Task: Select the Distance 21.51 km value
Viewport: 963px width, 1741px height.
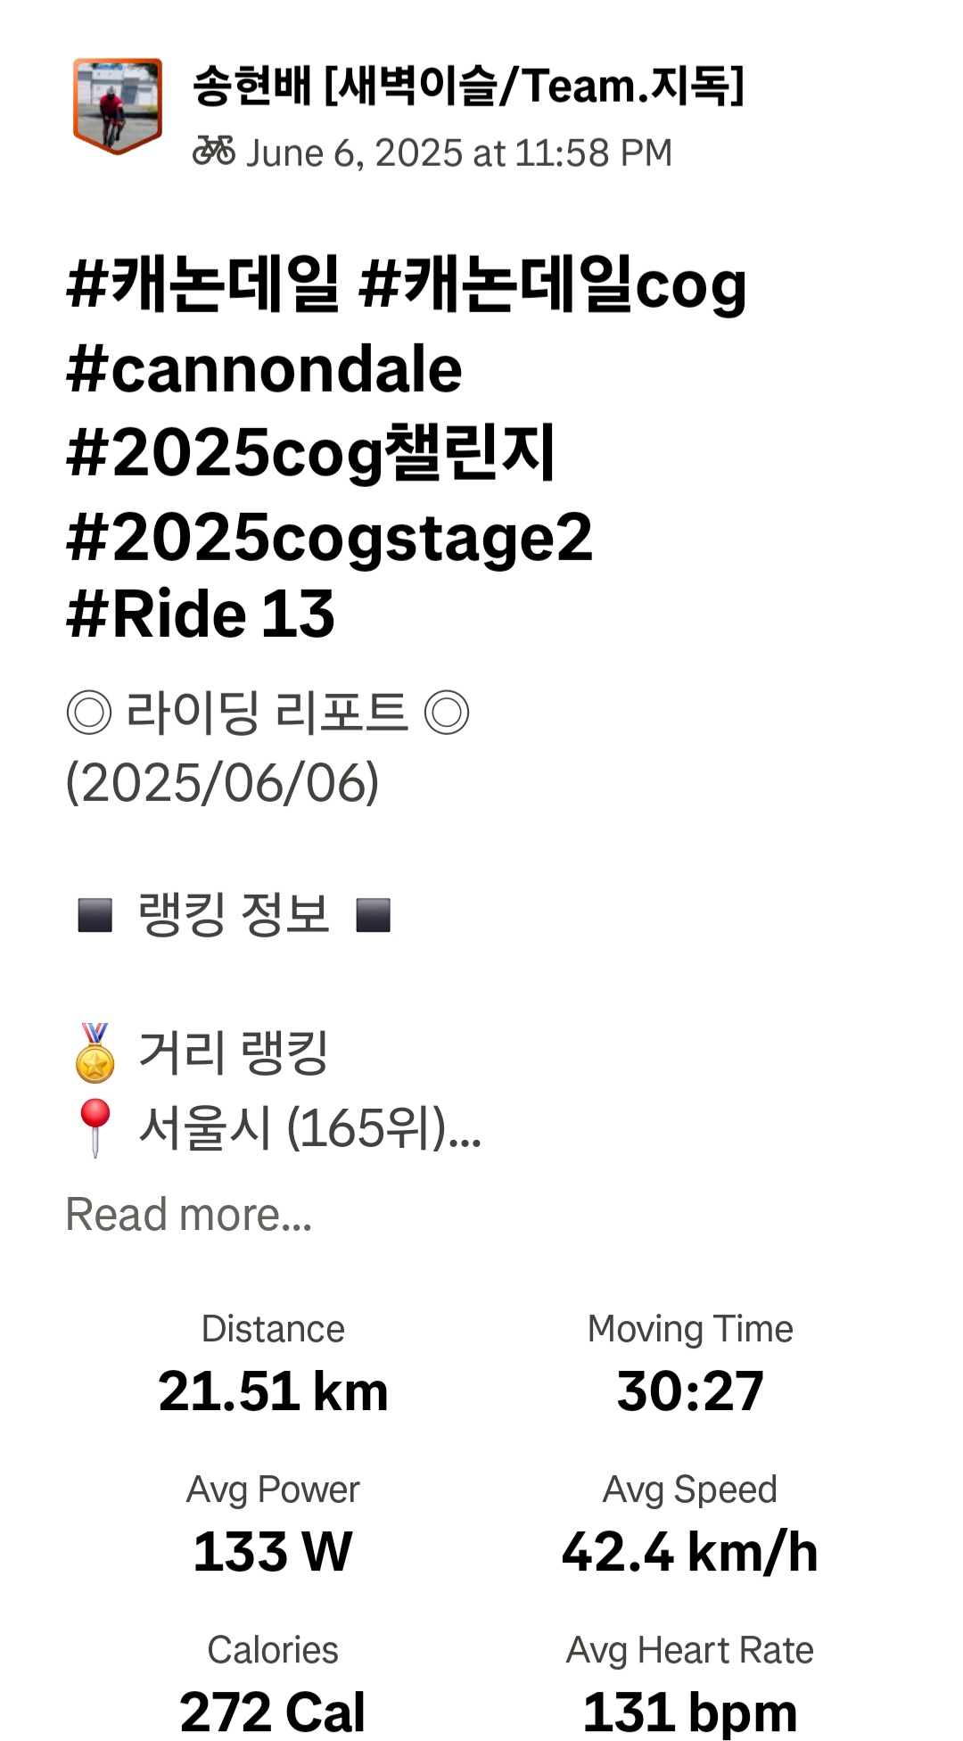Action: 273,1391
